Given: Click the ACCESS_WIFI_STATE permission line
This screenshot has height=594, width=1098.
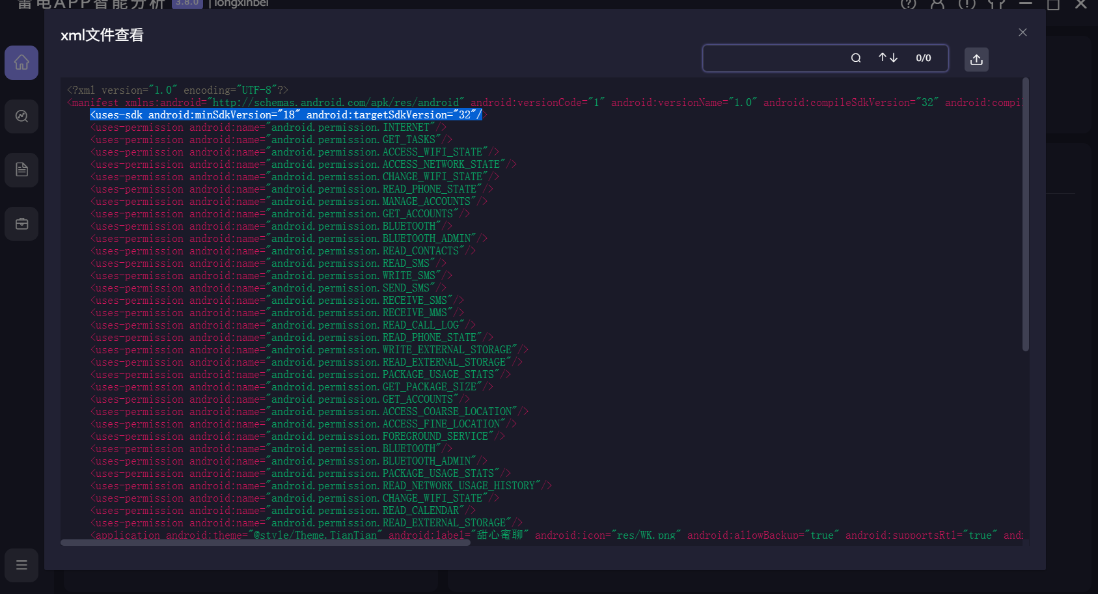Looking at the screenshot, I should point(294,152).
